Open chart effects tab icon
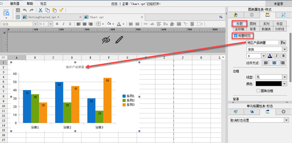Viewport: 292px width, 143px height. tap(284, 15)
